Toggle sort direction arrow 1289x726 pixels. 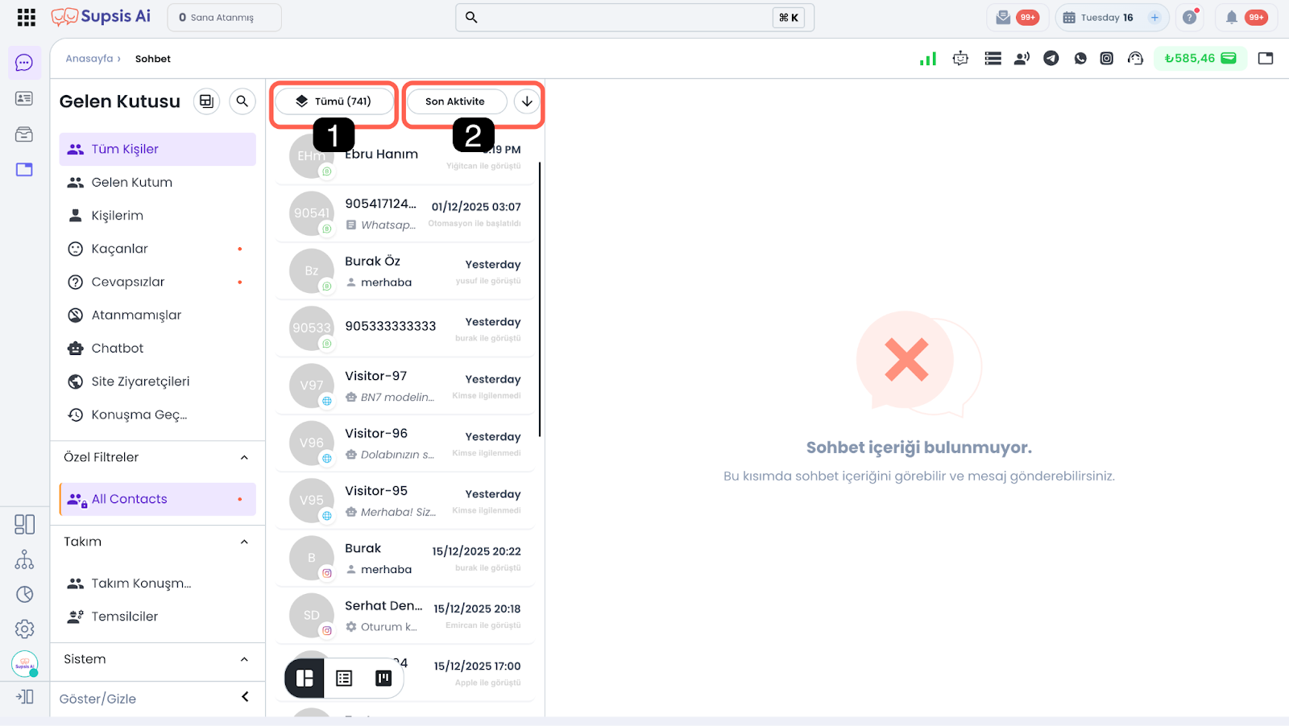point(527,101)
